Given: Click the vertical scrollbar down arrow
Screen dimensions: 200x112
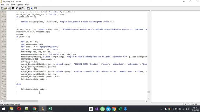Looking at the screenshot, I should click(x=149, y=99).
